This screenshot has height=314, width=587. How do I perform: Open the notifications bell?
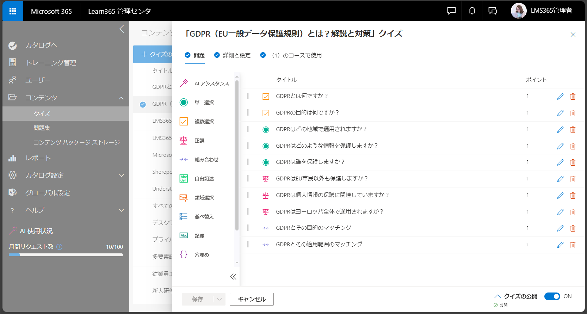(x=472, y=11)
